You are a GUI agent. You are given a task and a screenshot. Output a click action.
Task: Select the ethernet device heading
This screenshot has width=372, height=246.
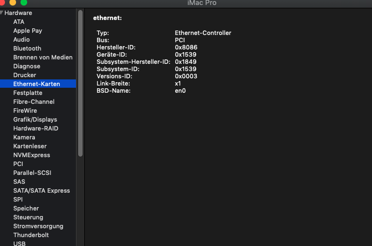(x=108, y=18)
